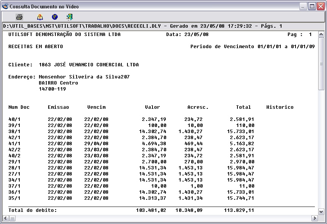The image size is (327, 224).
Task: Click the 'Acresc.' column header
Action: tap(198, 107)
